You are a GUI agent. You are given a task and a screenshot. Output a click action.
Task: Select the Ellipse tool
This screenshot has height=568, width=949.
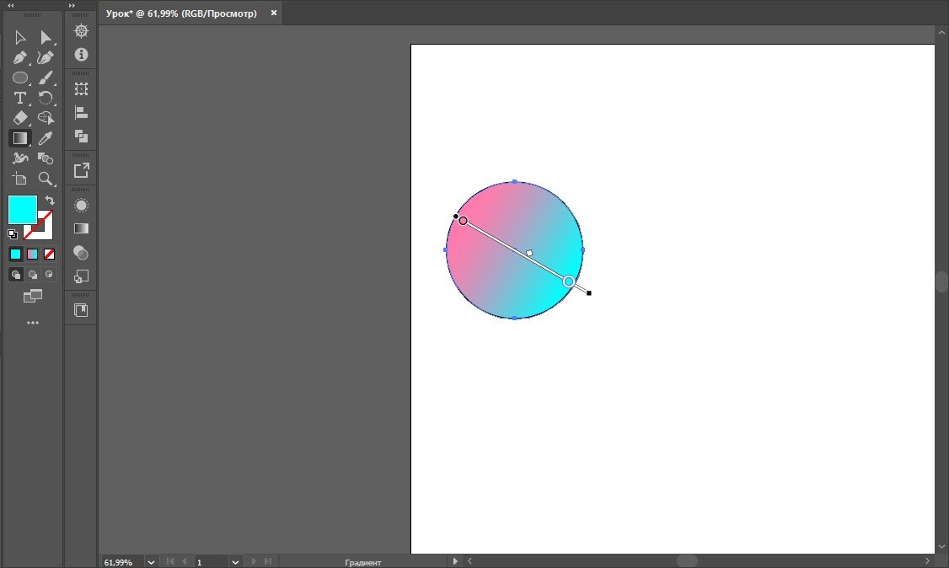click(x=20, y=78)
